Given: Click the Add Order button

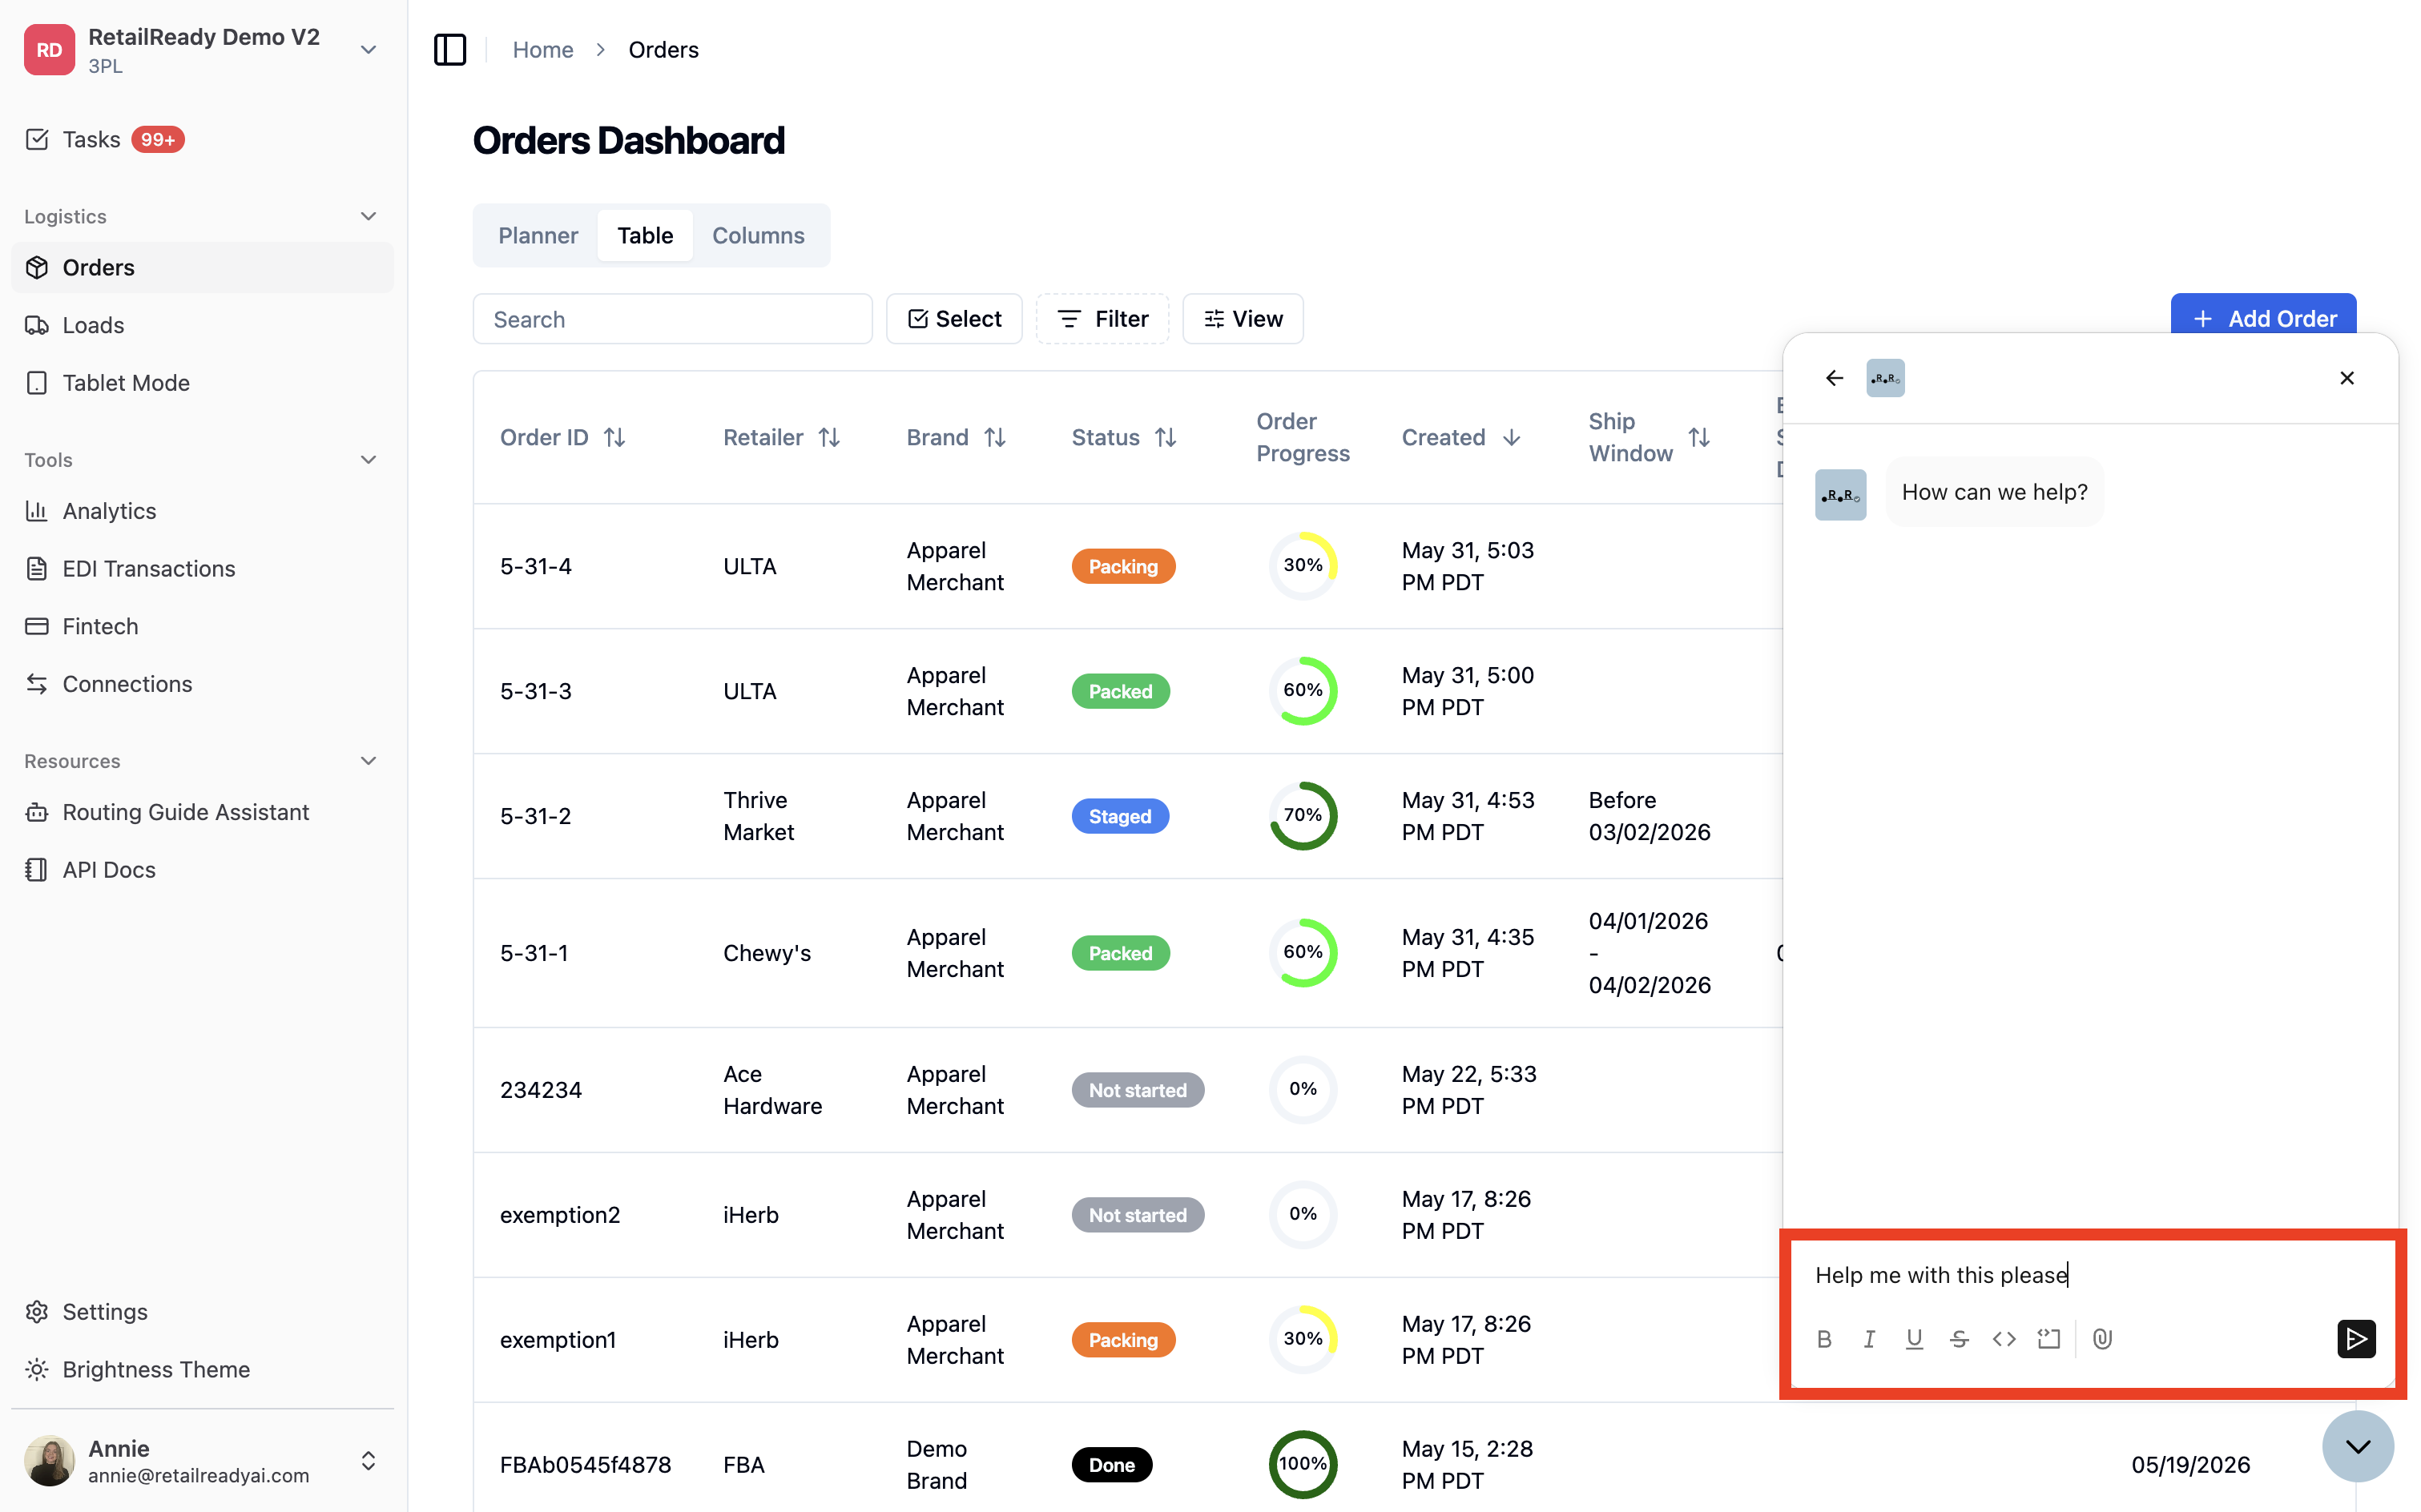Looking at the screenshot, I should tap(2263, 318).
